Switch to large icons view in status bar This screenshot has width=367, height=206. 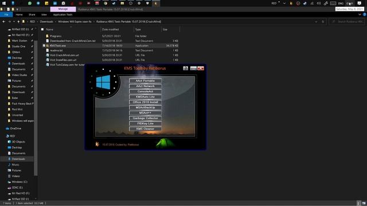pyautogui.click(x=364, y=203)
